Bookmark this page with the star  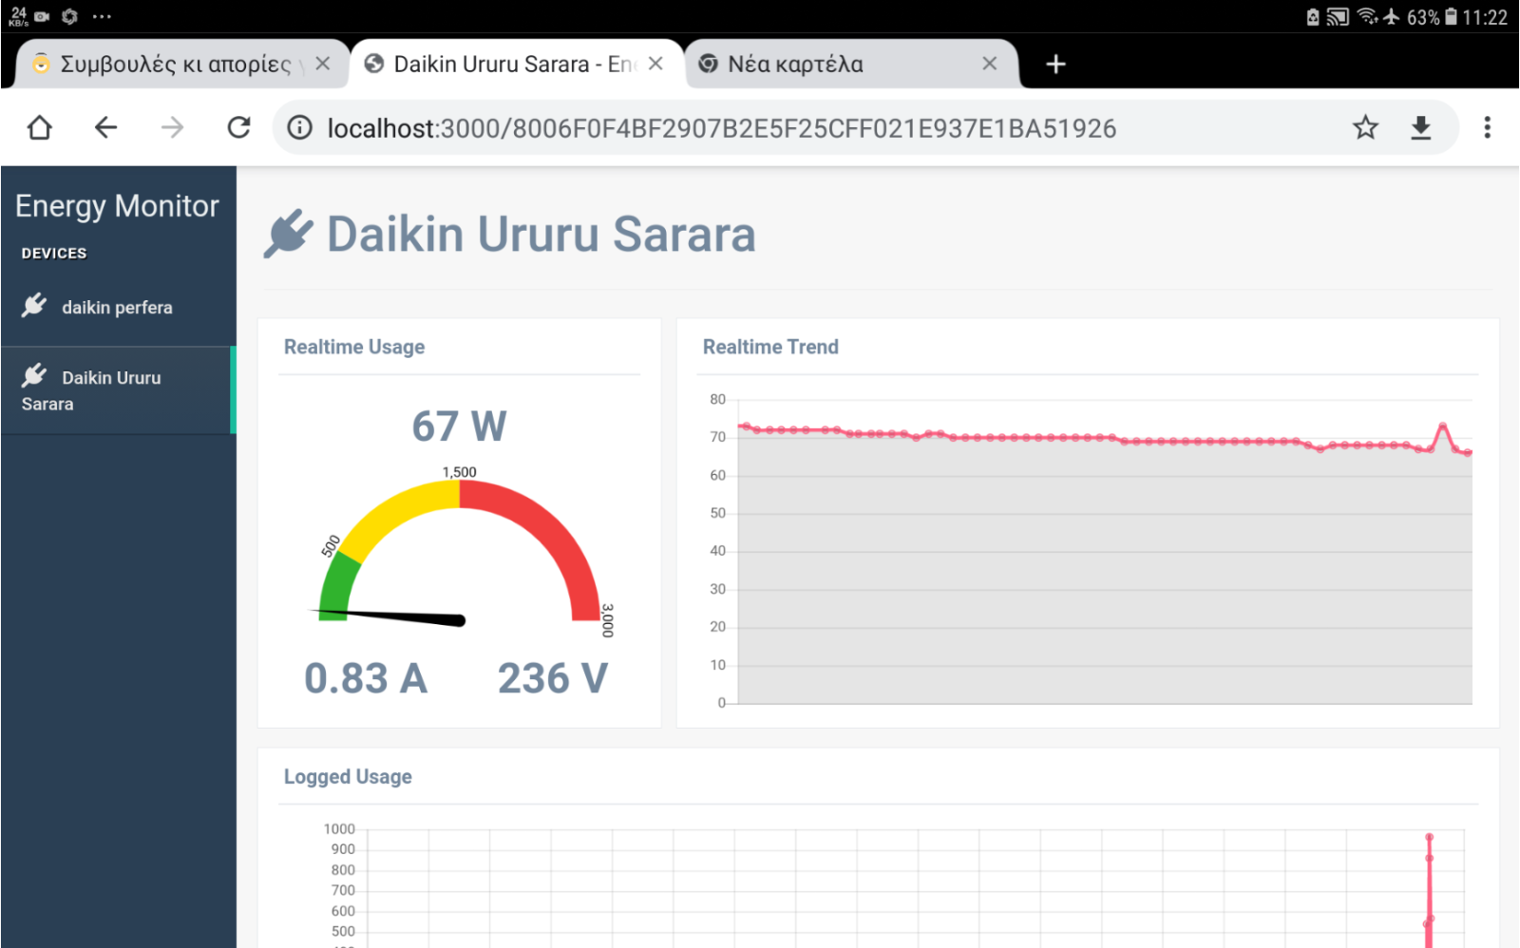(x=1365, y=127)
